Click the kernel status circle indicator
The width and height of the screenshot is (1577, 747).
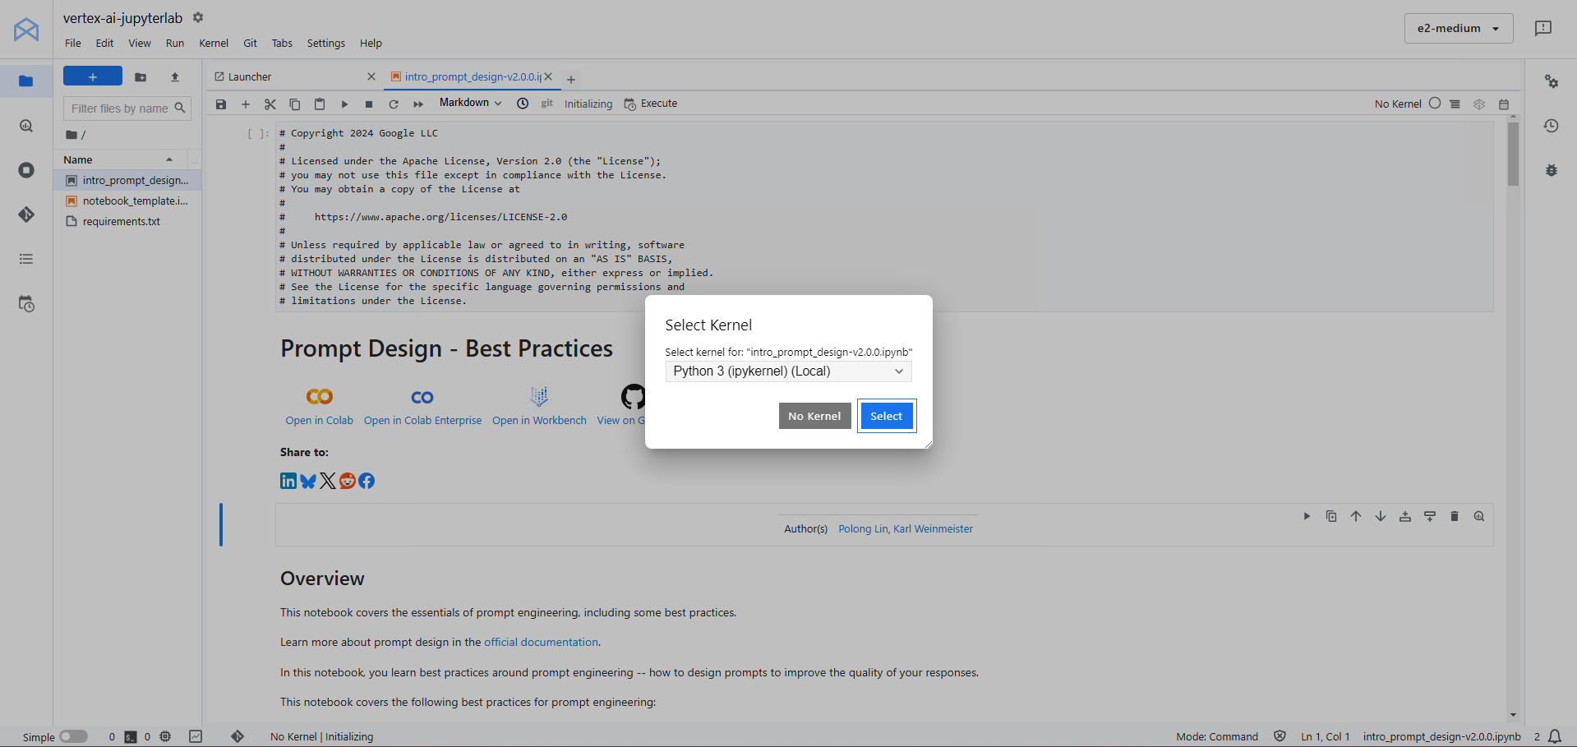tap(1435, 104)
